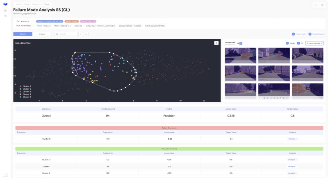This screenshot has height=178, width=328.
Task: Reset the Embedding View plot
Action: (216, 43)
